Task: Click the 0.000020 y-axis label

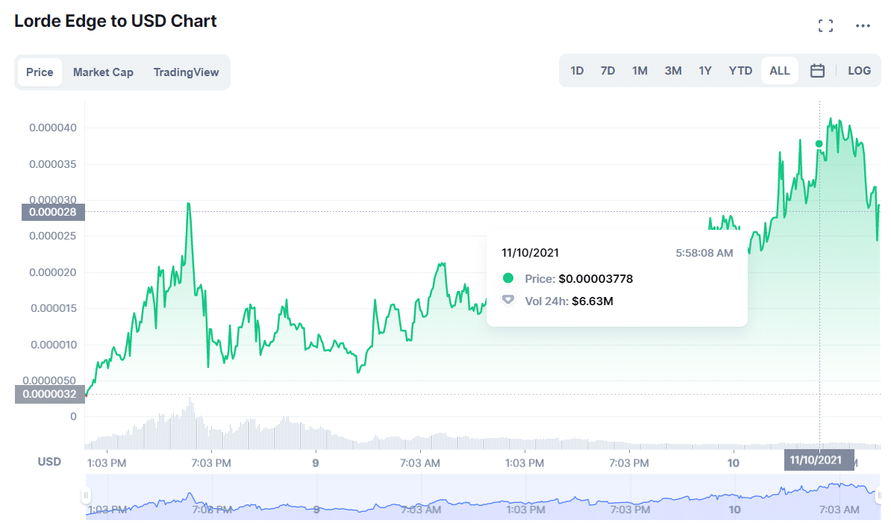Action: pyautogui.click(x=53, y=272)
